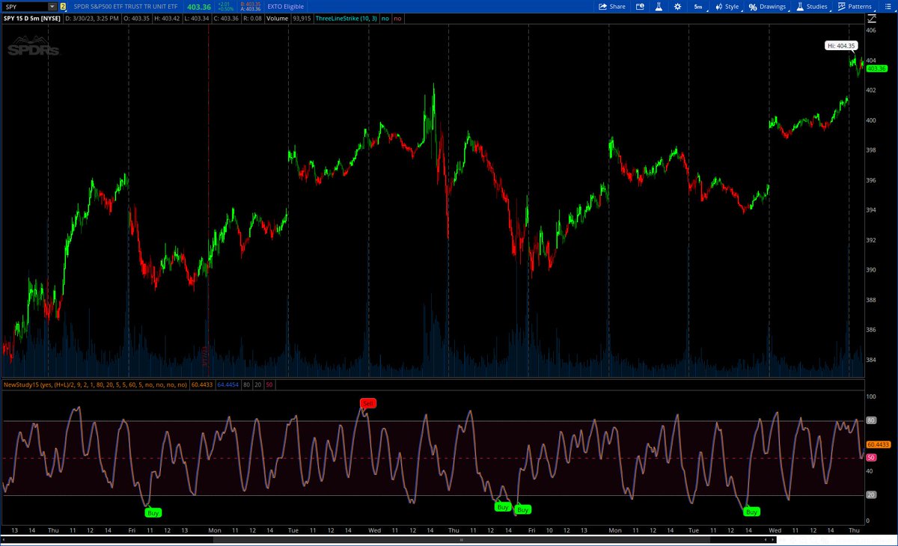
Task: Click the first Buy signal bubble
Action: pyautogui.click(x=153, y=512)
